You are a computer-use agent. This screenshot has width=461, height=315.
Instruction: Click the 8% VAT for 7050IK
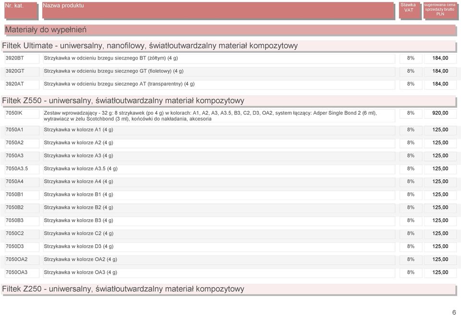411,113
